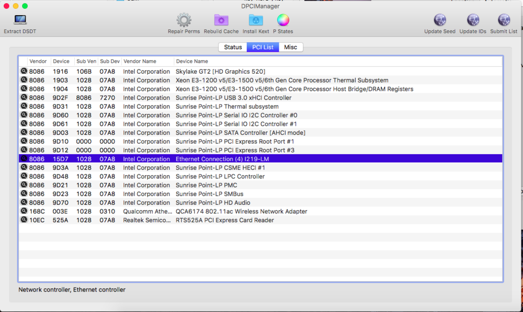Click magnifier icon next to RTS525A card reader
Viewport: 523px width, 312px height.
(24, 220)
